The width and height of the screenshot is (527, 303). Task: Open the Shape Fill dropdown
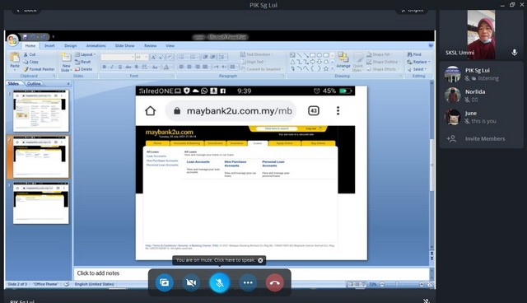point(380,54)
